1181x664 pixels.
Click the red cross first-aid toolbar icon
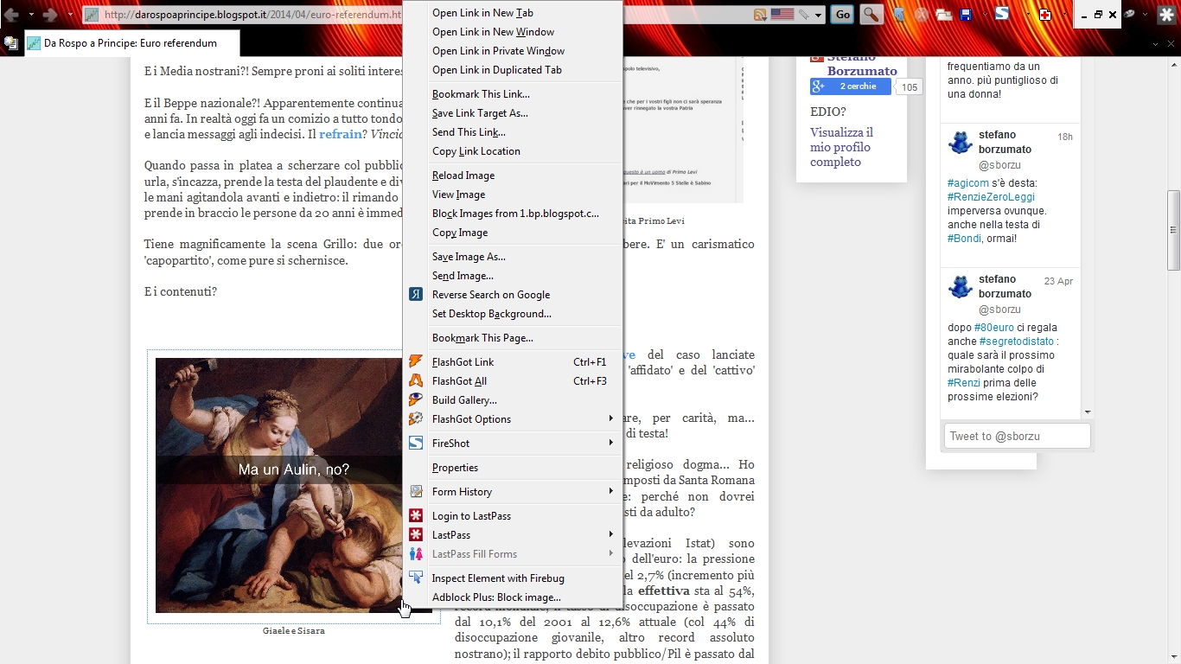[1044, 15]
